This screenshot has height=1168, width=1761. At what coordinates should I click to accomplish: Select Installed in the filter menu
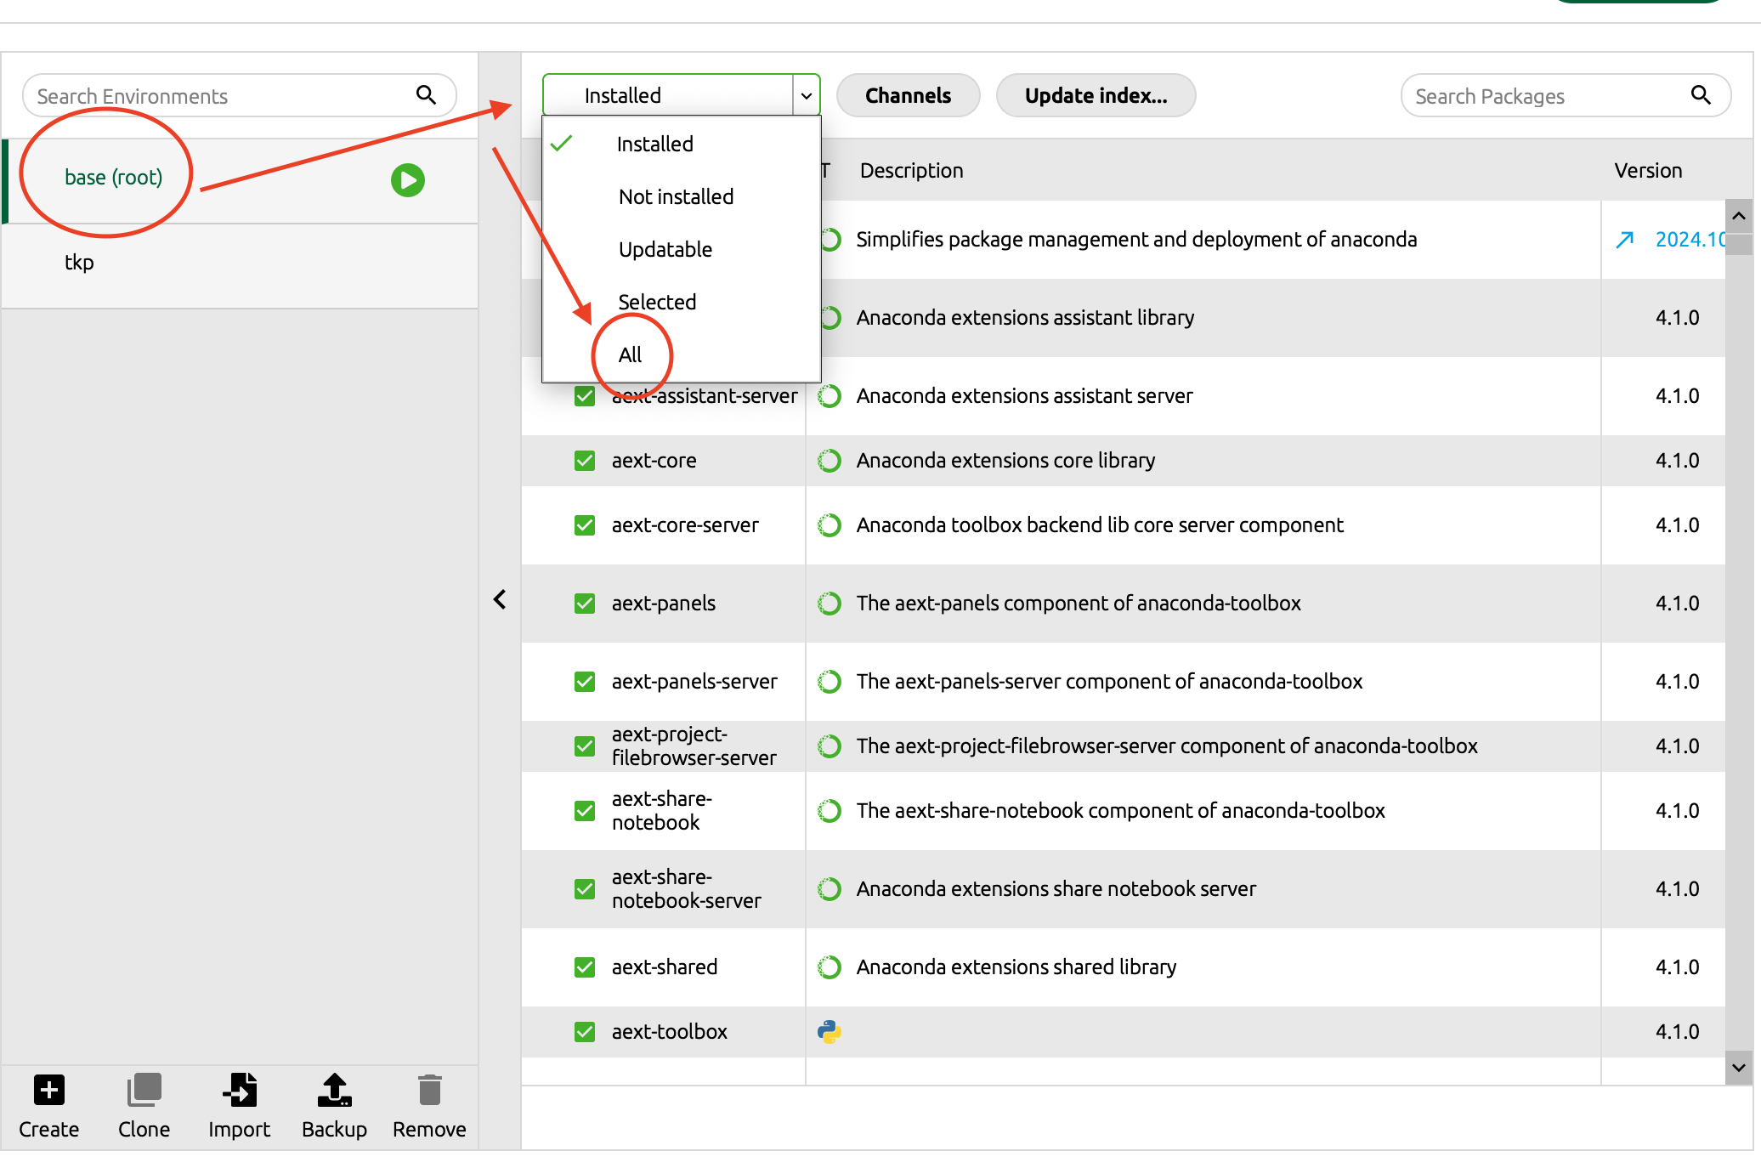click(682, 145)
